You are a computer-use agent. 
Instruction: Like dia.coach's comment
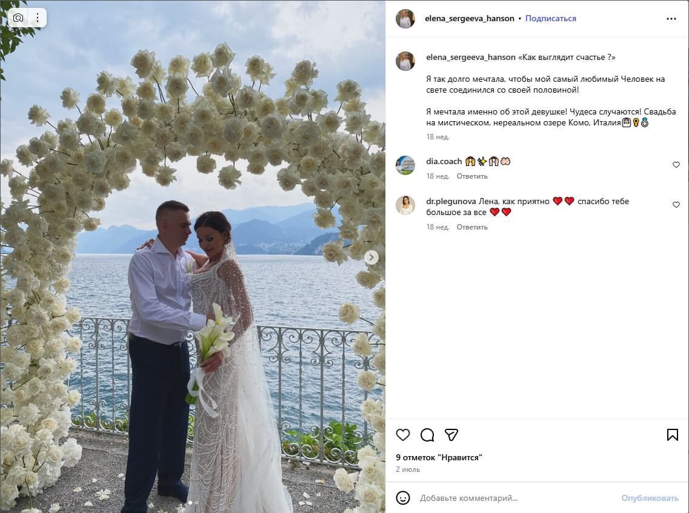[x=676, y=165]
